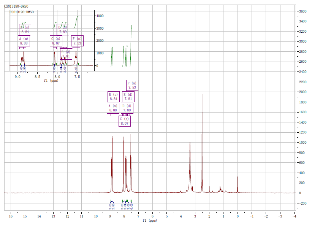Click the 16 tick on the main ppm axis

11,217
